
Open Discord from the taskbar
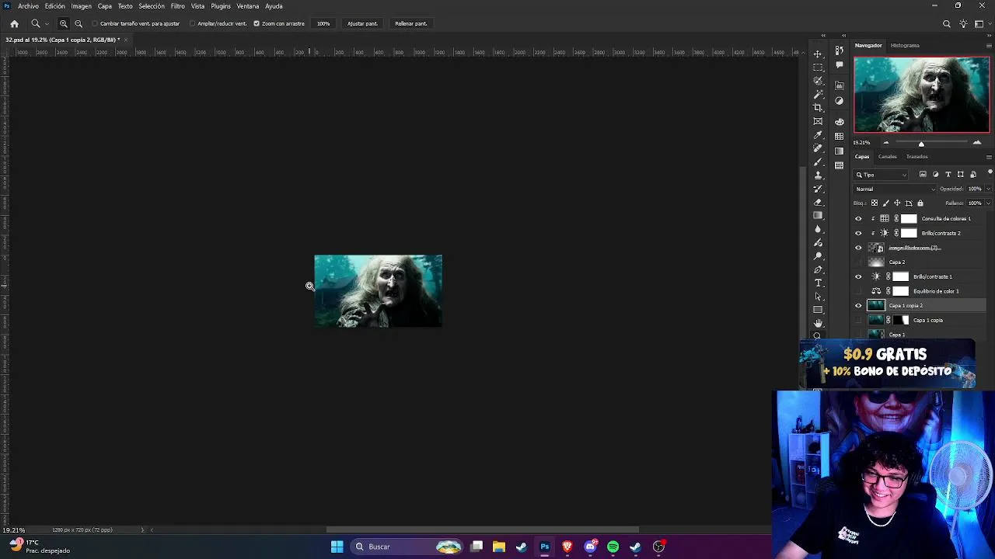[x=590, y=547]
